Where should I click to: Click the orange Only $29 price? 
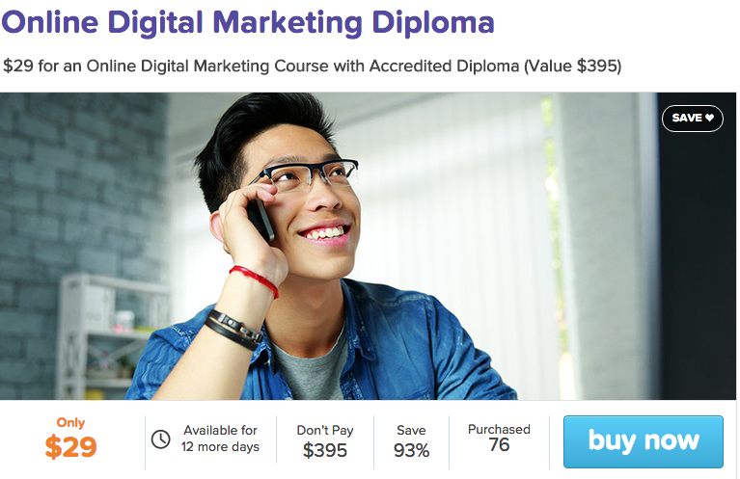pos(70,439)
